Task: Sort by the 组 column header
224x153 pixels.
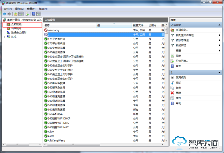Action: [x=114, y=25]
